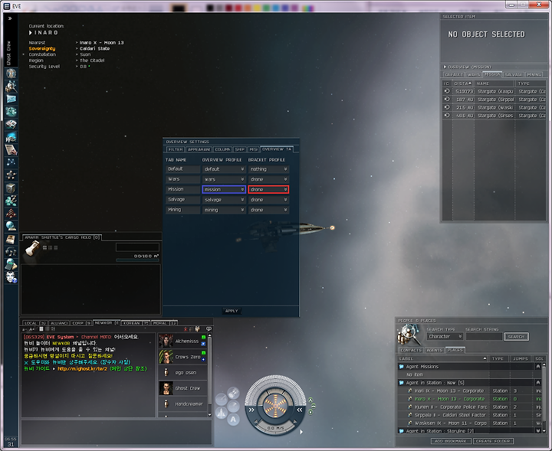The width and height of the screenshot is (552, 451).
Task: Open Mission overview profile dropdown
Action: pyautogui.click(x=224, y=189)
